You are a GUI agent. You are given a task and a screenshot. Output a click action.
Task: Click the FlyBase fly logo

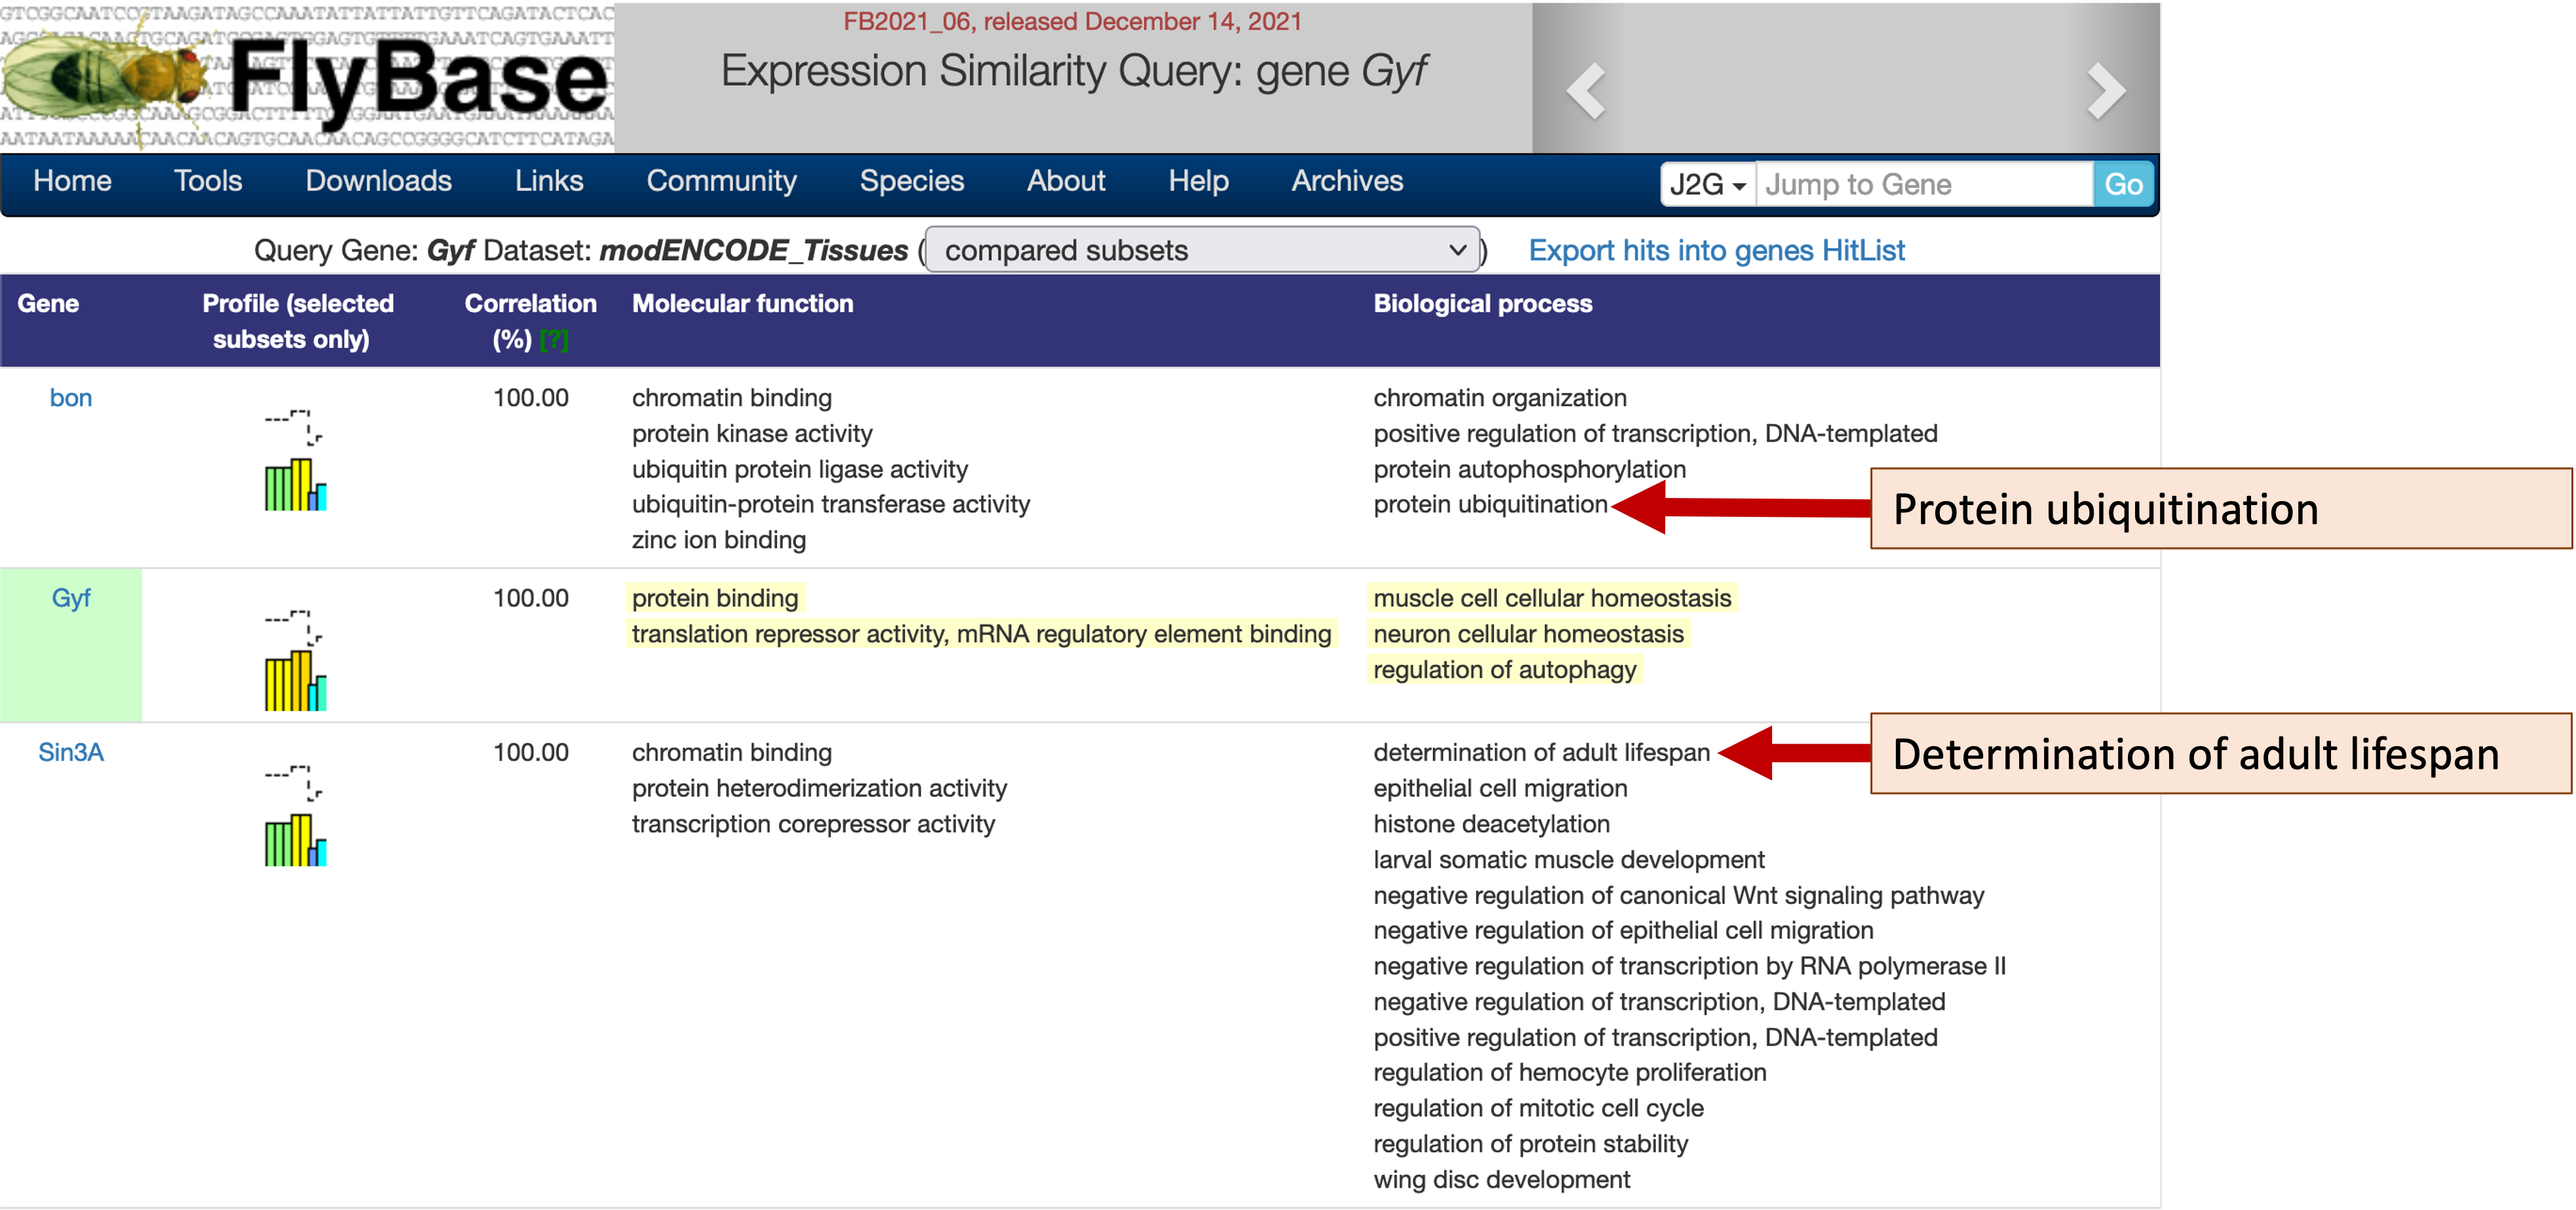[307, 77]
